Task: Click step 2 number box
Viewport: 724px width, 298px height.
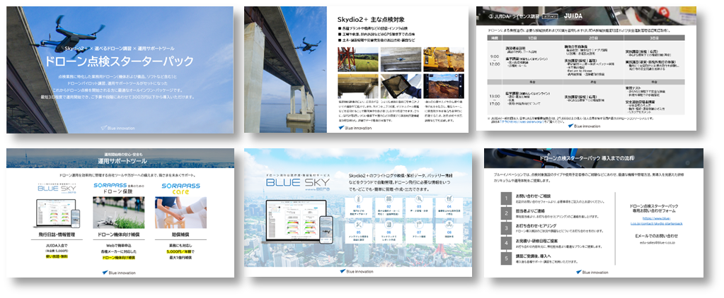Action: click(x=505, y=213)
